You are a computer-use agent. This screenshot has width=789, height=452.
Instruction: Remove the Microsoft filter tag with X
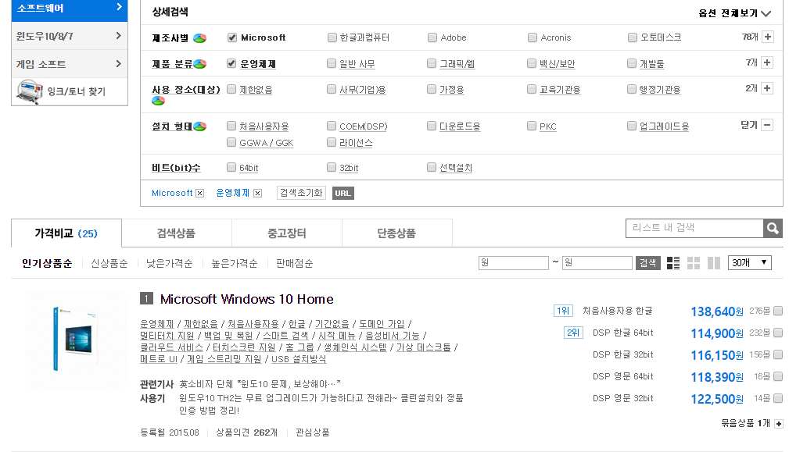199,194
